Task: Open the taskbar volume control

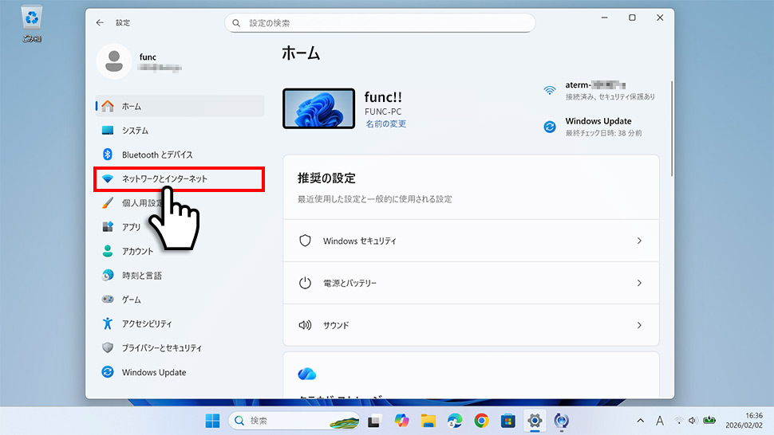Action: (693, 421)
